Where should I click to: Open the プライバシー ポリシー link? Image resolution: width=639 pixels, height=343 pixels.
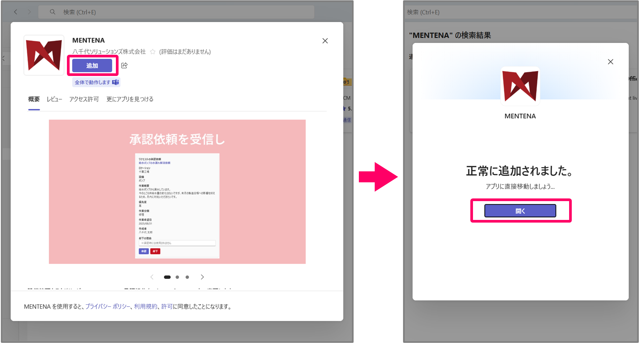pos(108,306)
